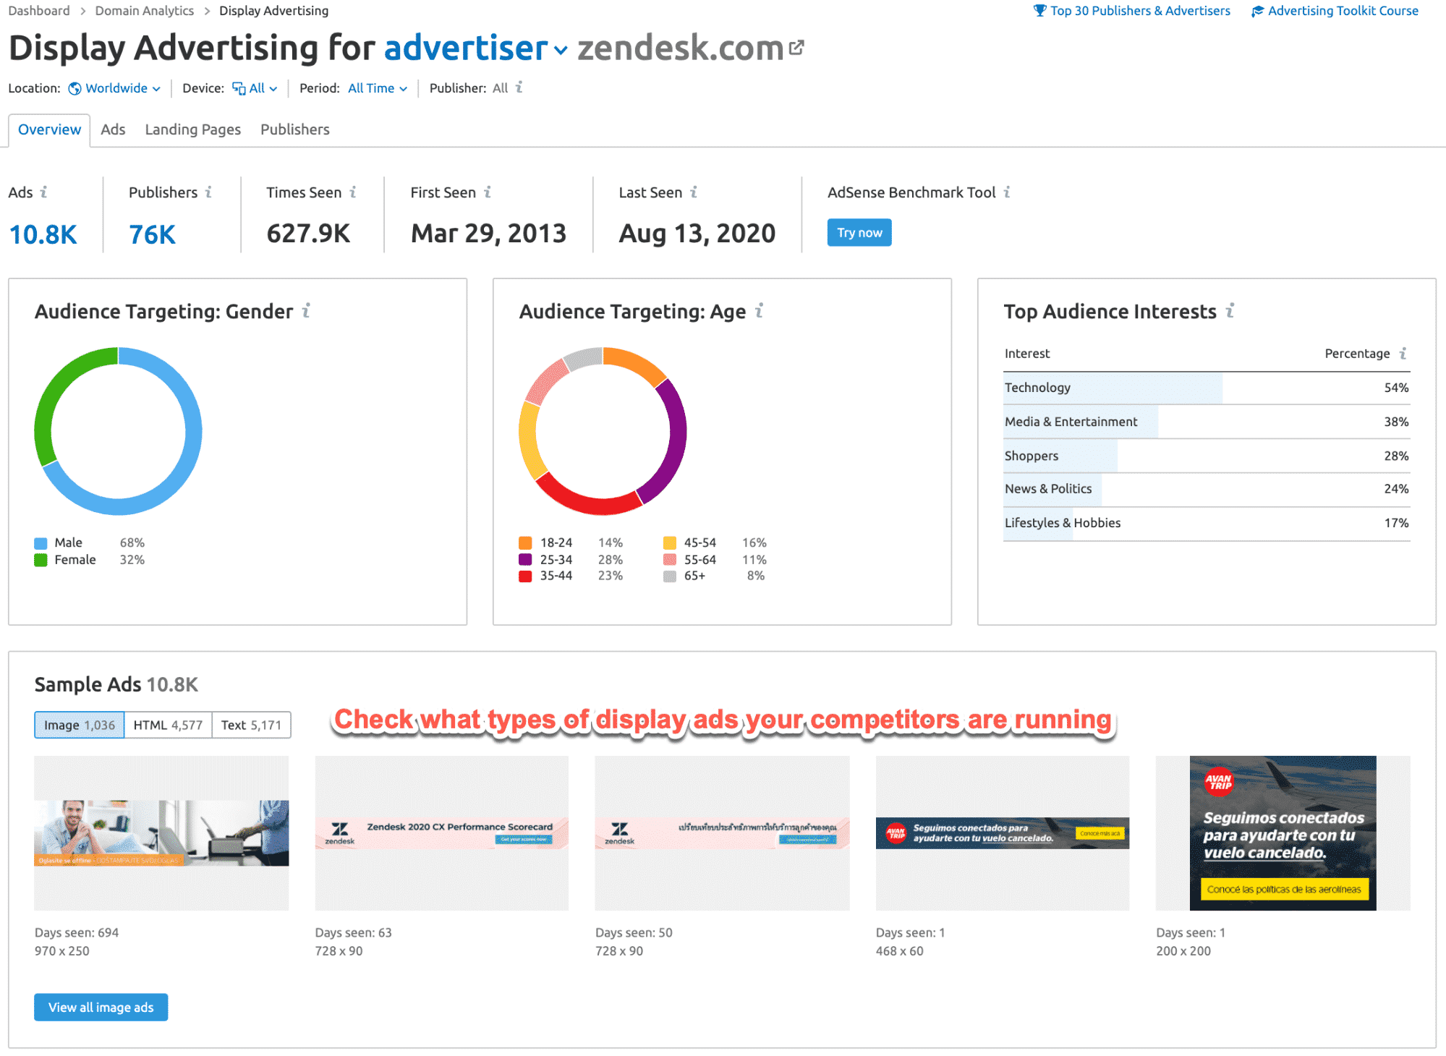Click the device icon in the Device filter

[237, 88]
